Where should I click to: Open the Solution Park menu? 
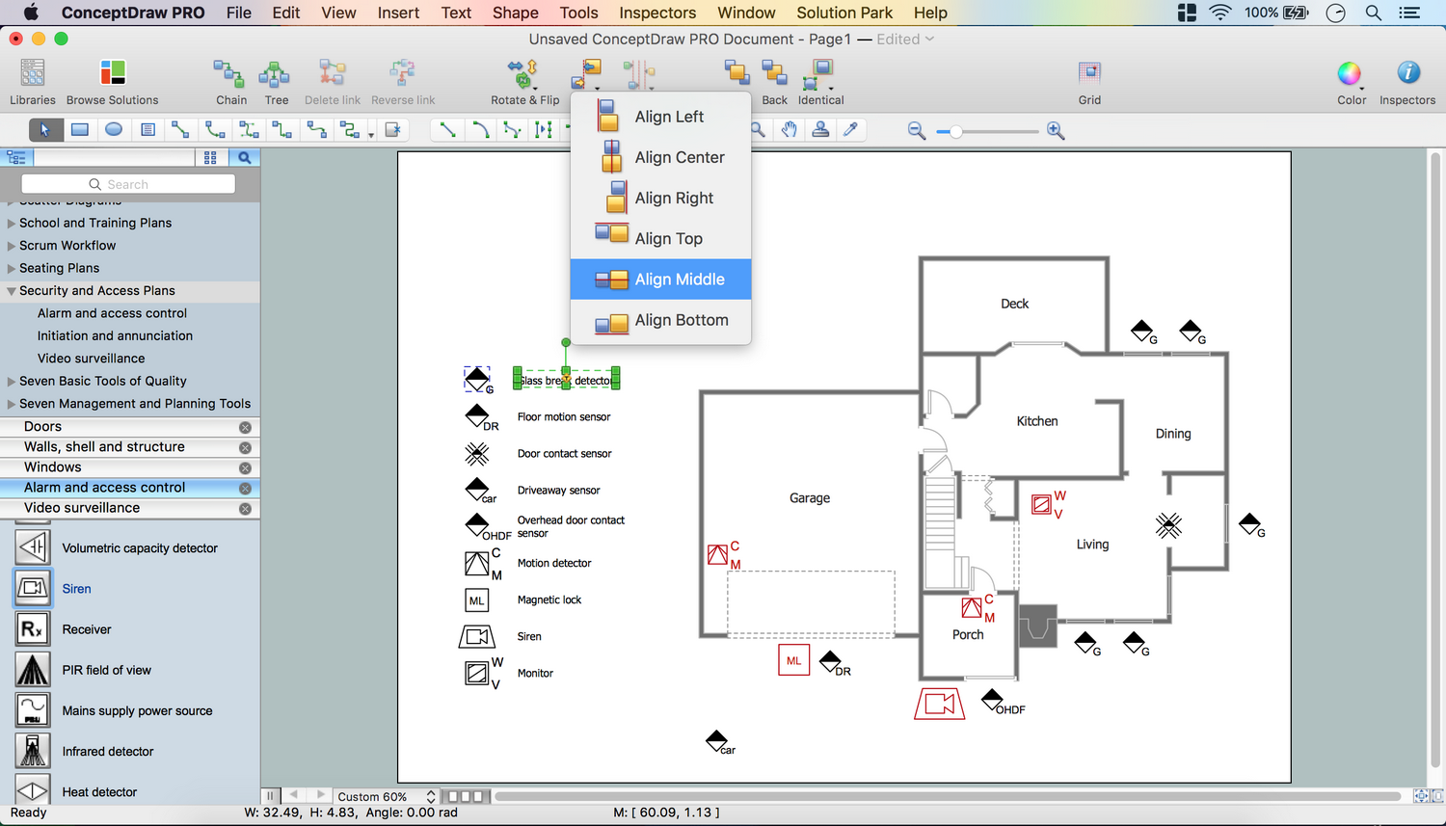click(843, 13)
